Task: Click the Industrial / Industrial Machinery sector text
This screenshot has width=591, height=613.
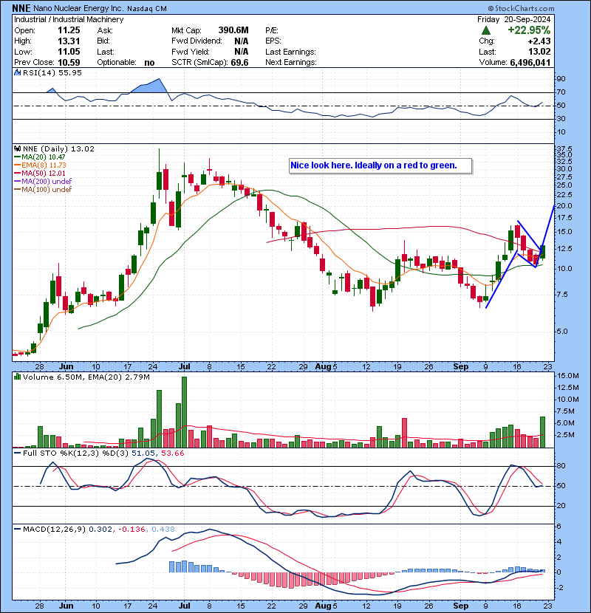Action: (x=69, y=19)
